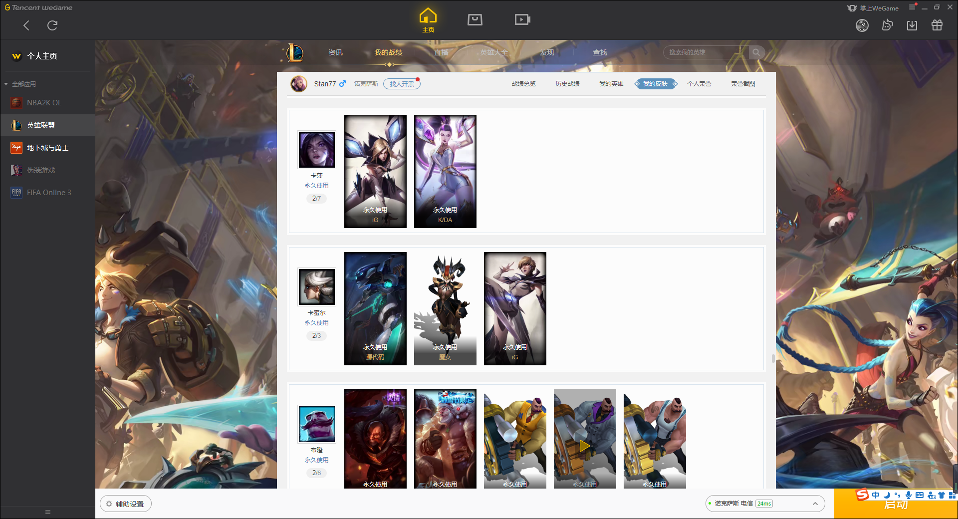Click the refresh page icon
The image size is (958, 519).
point(52,25)
